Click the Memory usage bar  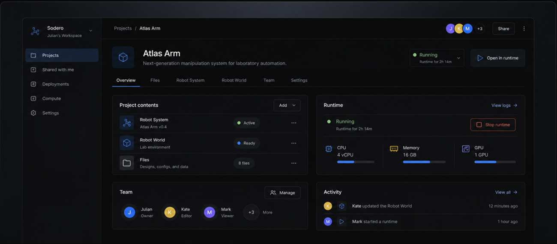[424, 162]
